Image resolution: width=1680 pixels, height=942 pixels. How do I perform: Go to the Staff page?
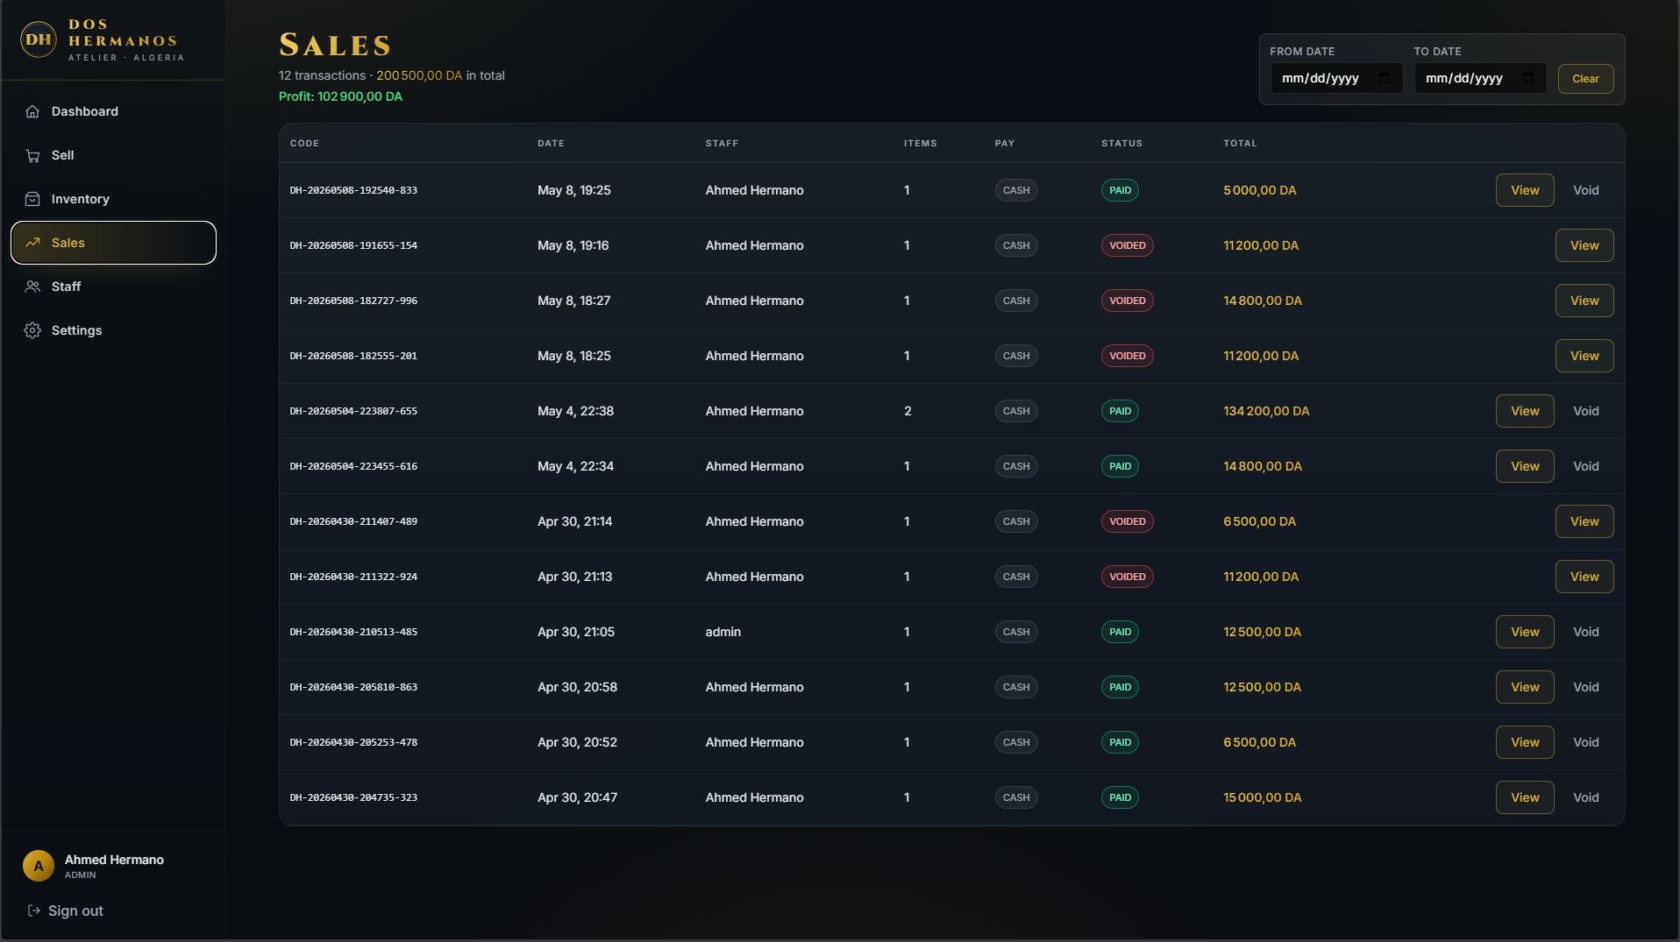tap(113, 287)
